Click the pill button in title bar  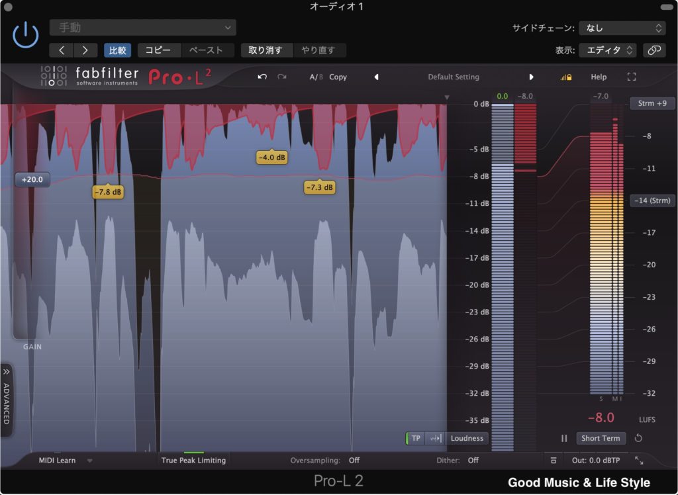pyautogui.click(x=666, y=7)
